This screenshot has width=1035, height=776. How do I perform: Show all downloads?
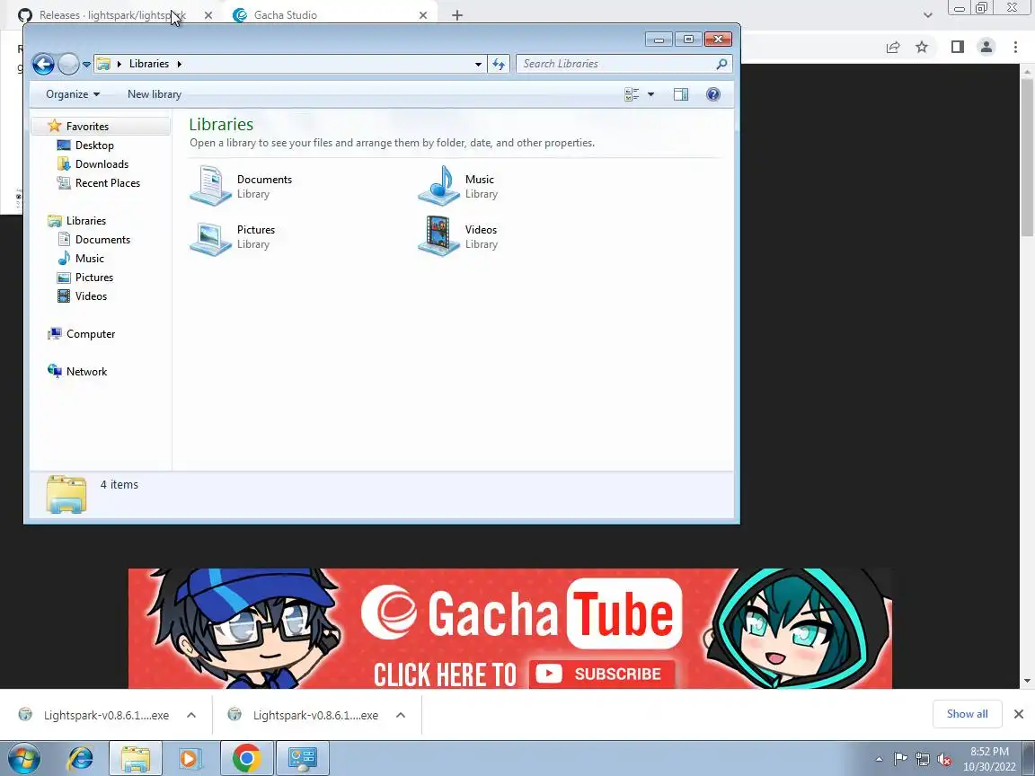click(967, 714)
